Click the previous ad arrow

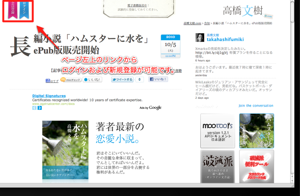34,108
